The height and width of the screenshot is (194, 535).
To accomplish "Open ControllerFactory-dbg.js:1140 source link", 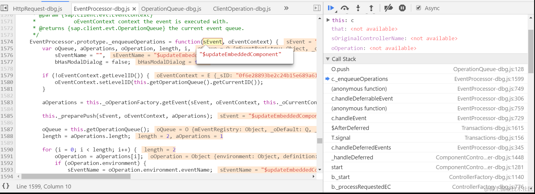I will (x=486, y=177).
